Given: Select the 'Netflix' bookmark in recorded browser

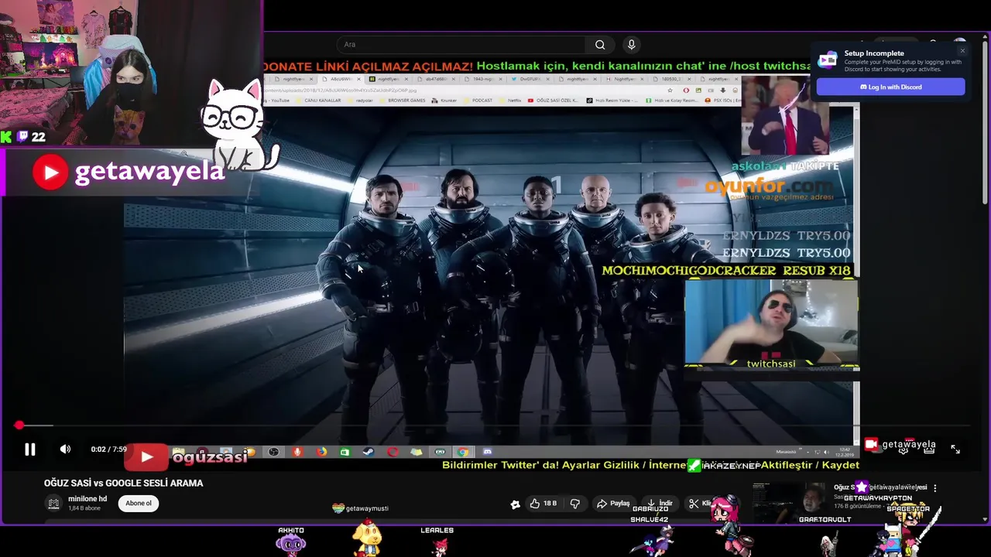Looking at the screenshot, I should click(x=511, y=101).
